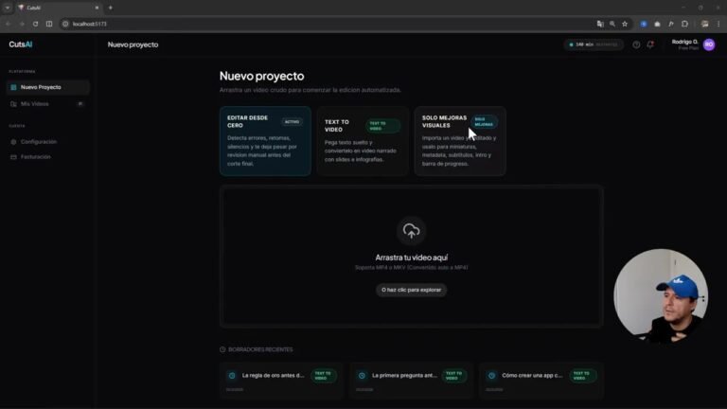
Task: Bookmark this page with the star
Action: point(625,24)
